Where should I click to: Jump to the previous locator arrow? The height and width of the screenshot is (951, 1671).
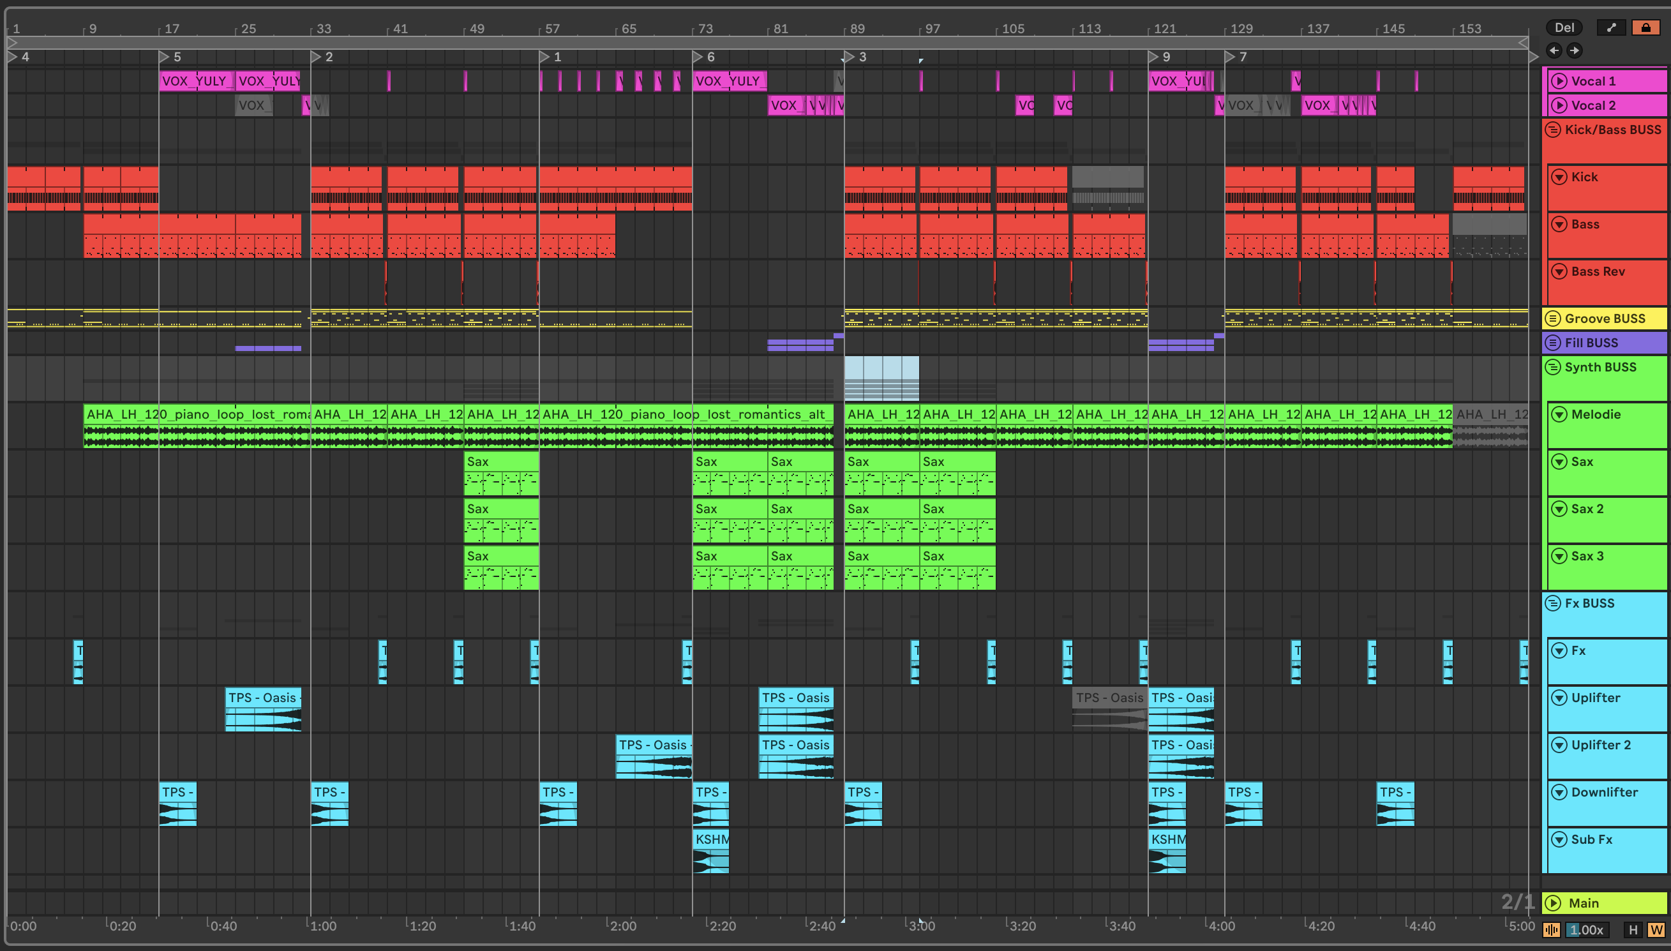click(1554, 50)
